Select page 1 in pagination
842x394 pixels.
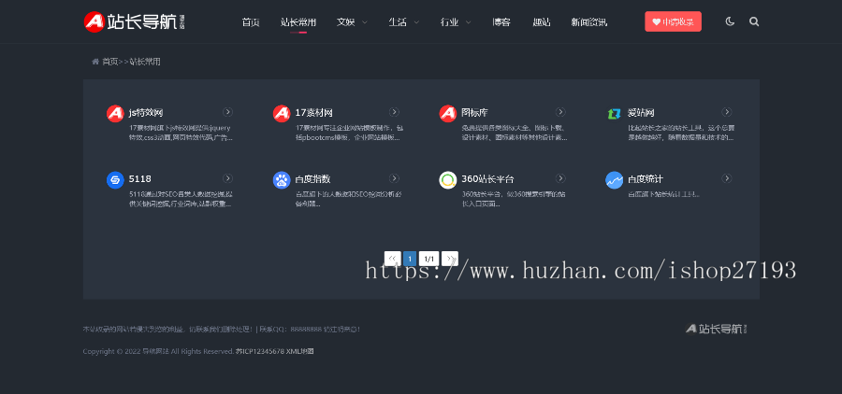[x=410, y=259]
